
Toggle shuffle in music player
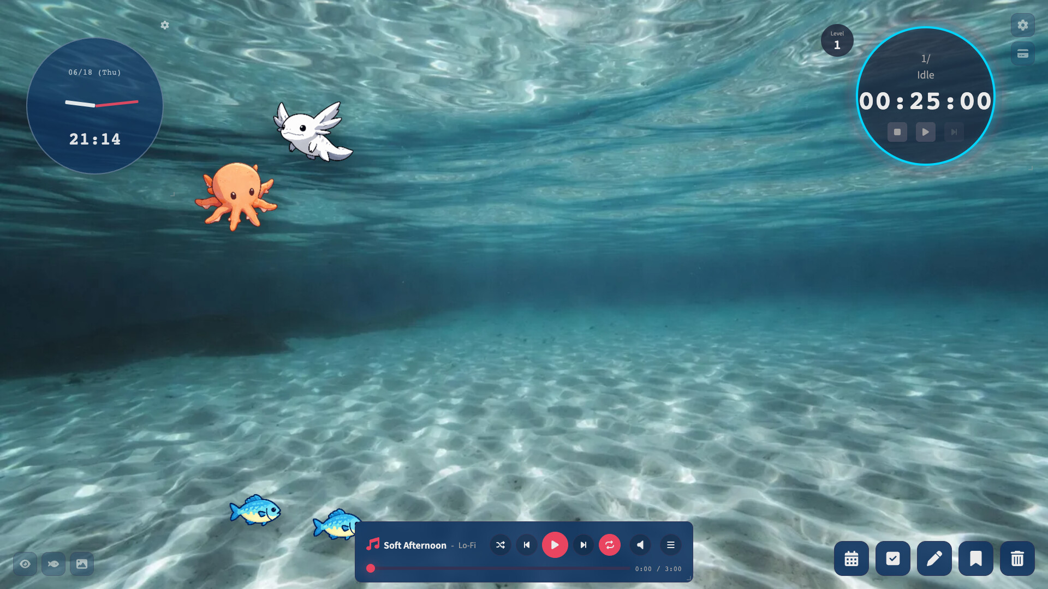tap(501, 545)
